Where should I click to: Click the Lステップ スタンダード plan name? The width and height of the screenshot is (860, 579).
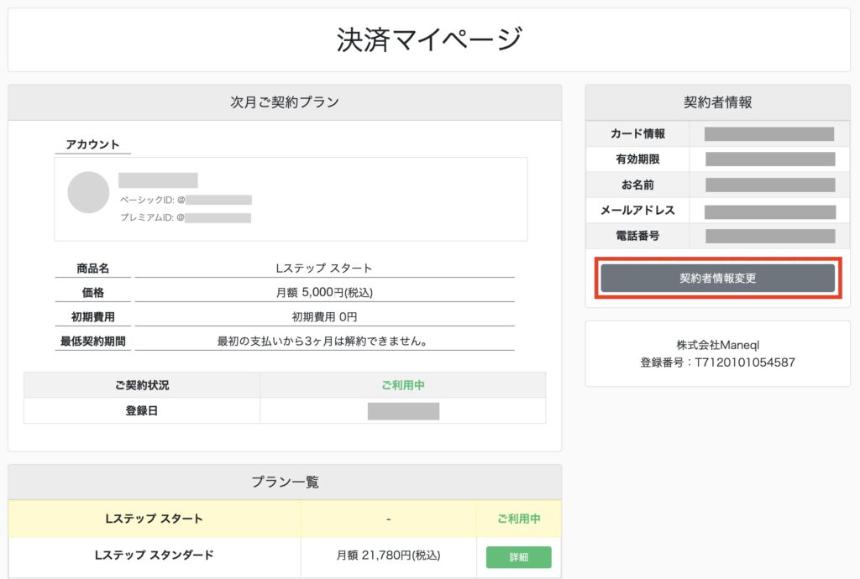pyautogui.click(x=155, y=555)
